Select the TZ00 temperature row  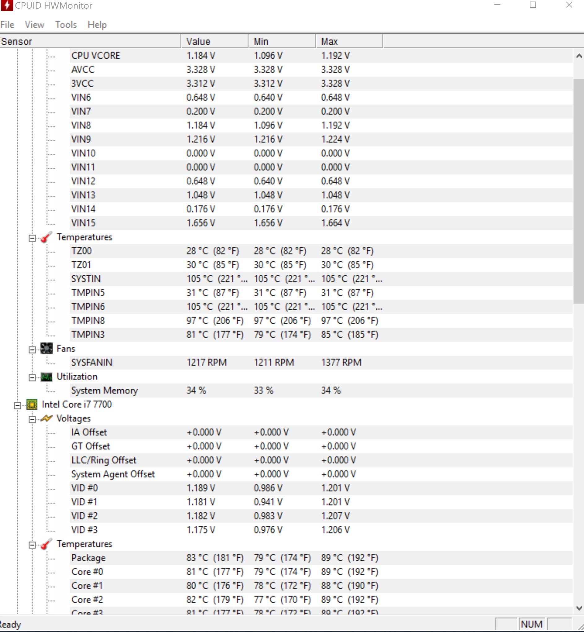tap(321, 251)
